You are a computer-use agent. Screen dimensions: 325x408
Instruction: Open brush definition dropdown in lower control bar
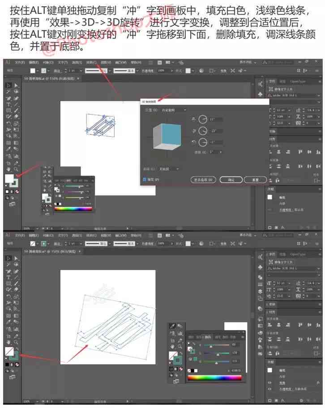137,244
